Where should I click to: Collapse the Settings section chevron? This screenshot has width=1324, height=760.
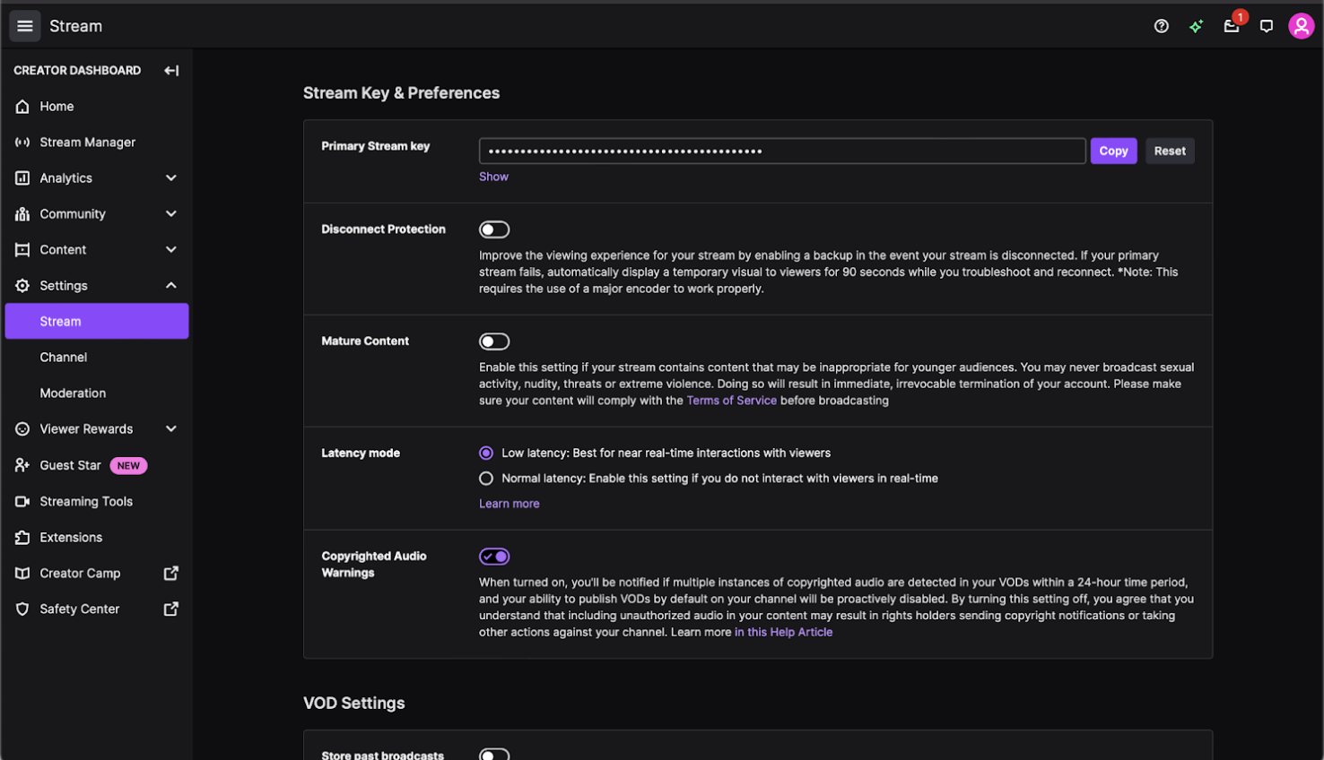coord(170,285)
